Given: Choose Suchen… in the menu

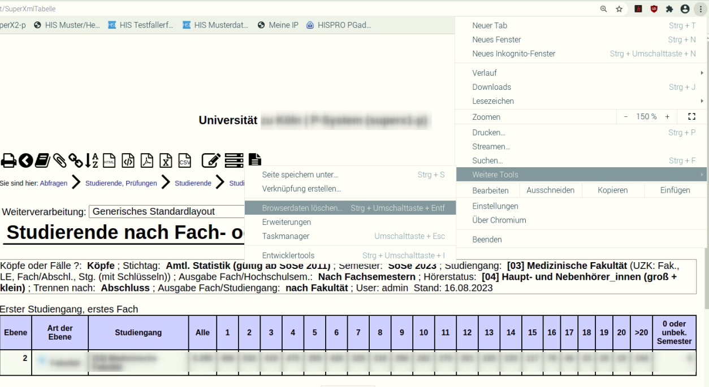Looking at the screenshot, I should pos(582,160).
